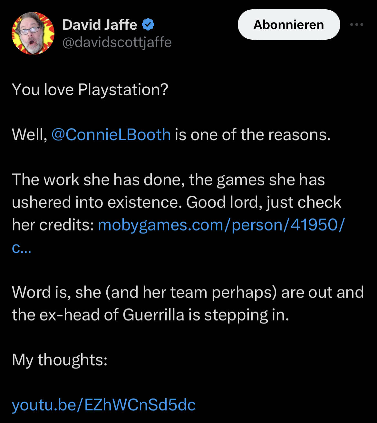Click the "Good lord, just check" text
This screenshot has height=423, width=377.
(x=264, y=202)
